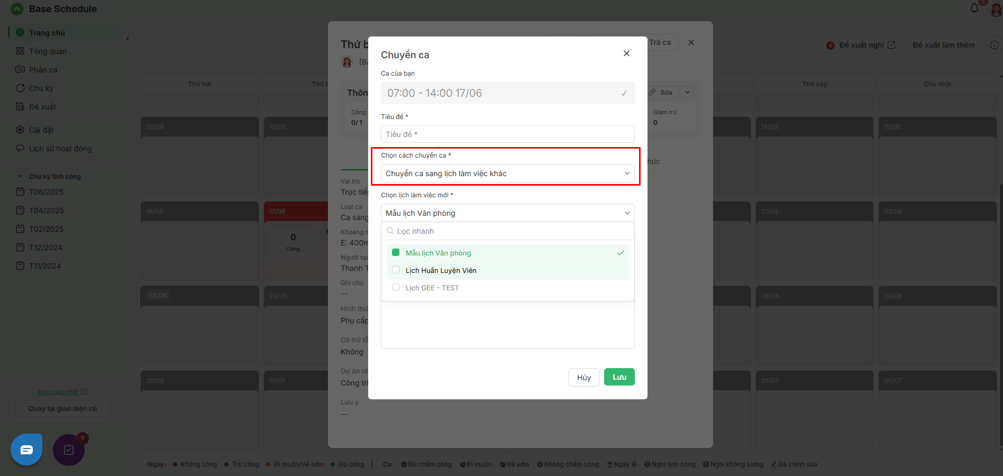Open the user avatar at top right

click(997, 9)
